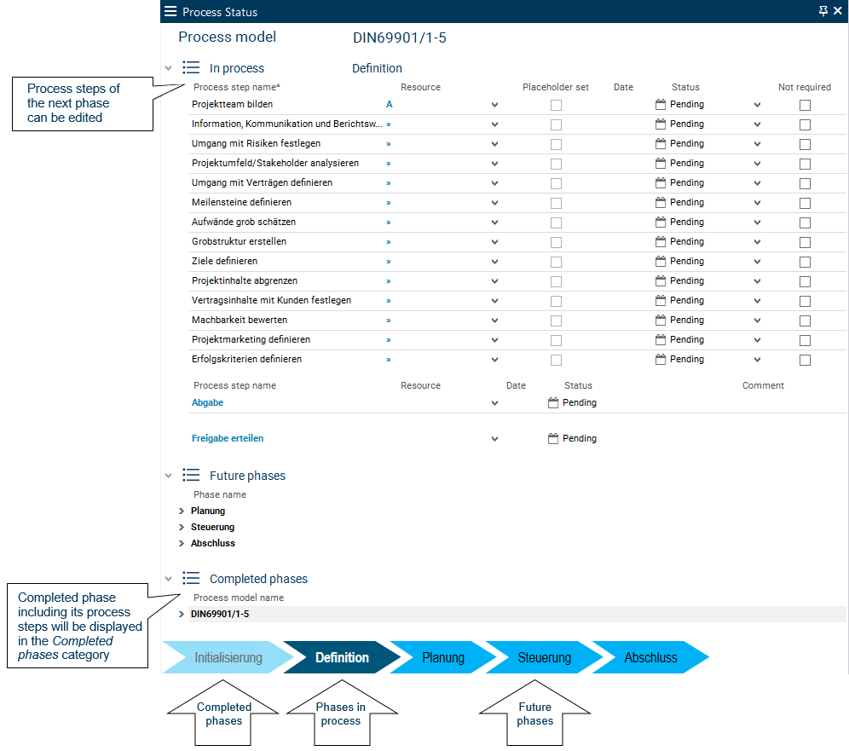Viewport: 849px width, 751px height.
Task: Collapse the In process section
Action: (169, 68)
